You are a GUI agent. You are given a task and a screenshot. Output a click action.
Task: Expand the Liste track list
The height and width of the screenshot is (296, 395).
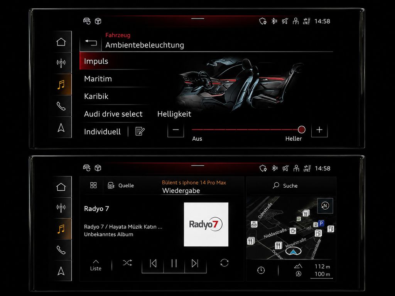[96, 265]
